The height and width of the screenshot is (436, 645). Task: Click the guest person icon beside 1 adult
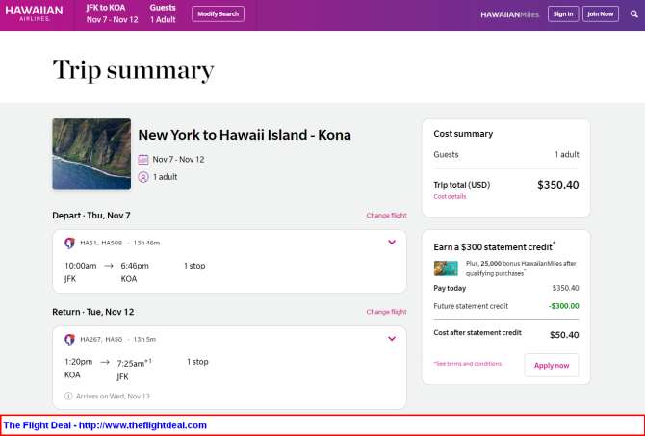click(x=143, y=177)
